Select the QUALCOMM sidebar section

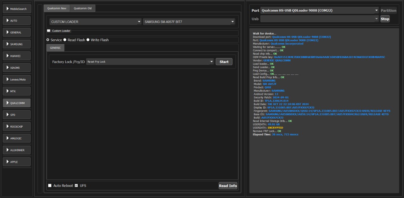point(17,103)
